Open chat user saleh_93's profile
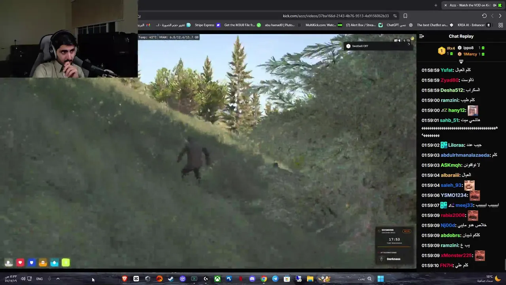 pyautogui.click(x=451, y=185)
